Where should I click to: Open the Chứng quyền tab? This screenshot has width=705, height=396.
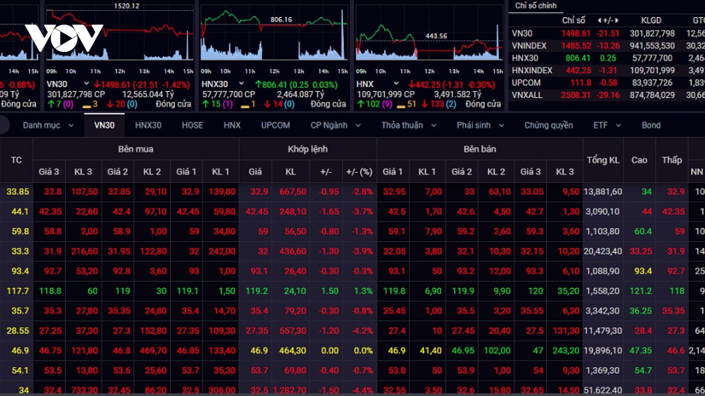549,125
